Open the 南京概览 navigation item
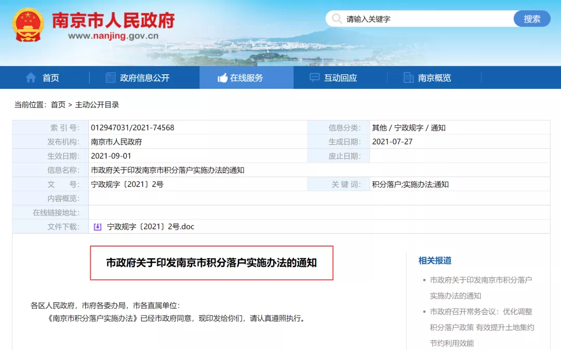 [x=434, y=78]
